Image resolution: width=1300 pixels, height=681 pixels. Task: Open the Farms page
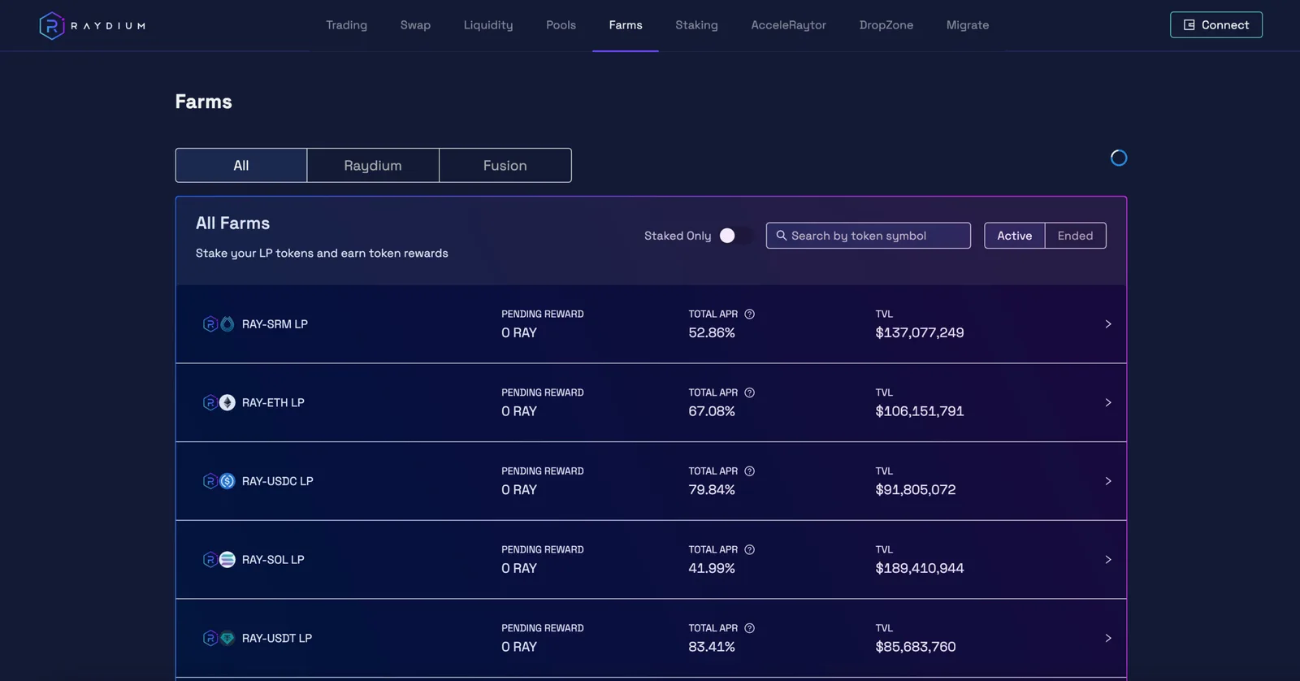(x=626, y=25)
